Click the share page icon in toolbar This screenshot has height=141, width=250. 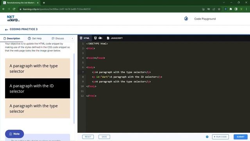pyautogui.click(x=214, y=9)
